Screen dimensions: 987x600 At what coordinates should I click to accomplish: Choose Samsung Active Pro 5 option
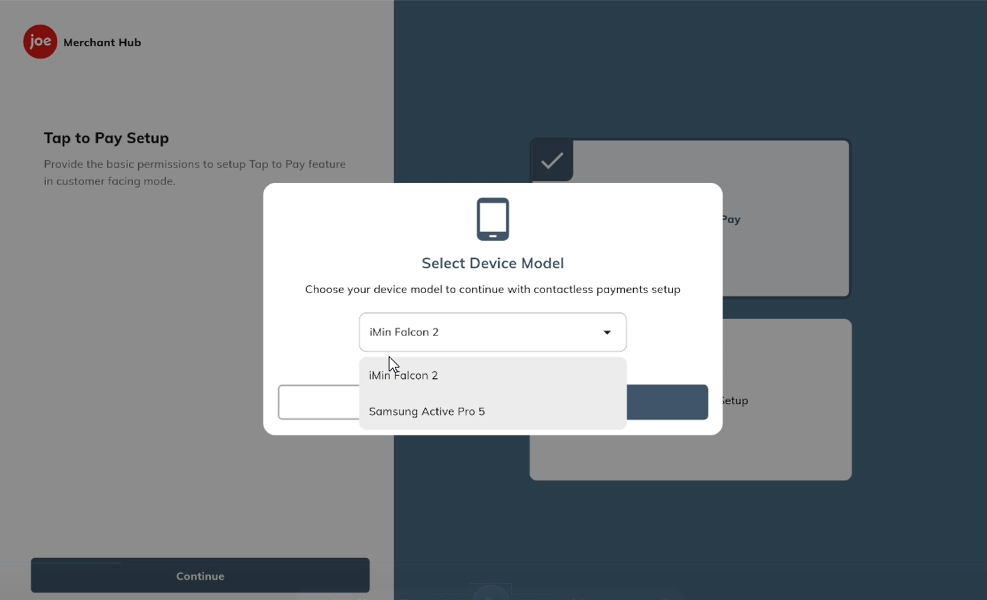pos(493,412)
